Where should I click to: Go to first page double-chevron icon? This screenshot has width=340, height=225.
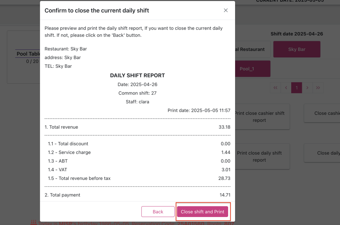click(275, 88)
